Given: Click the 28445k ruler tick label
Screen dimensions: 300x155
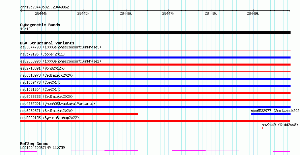Looking at the screenshot, I should pyautogui.click(x=83, y=13).
